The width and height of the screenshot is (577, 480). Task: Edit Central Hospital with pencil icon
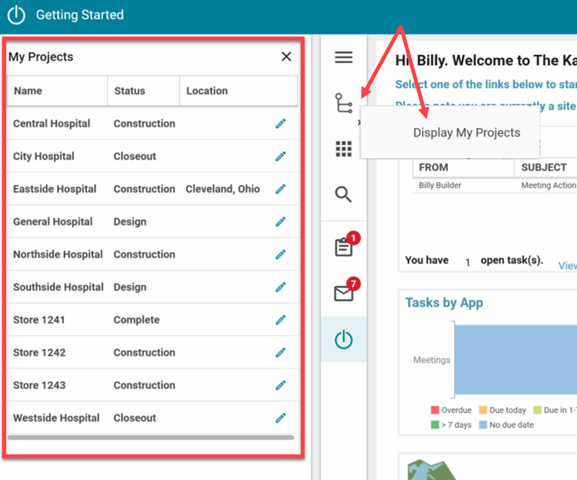[x=281, y=124]
